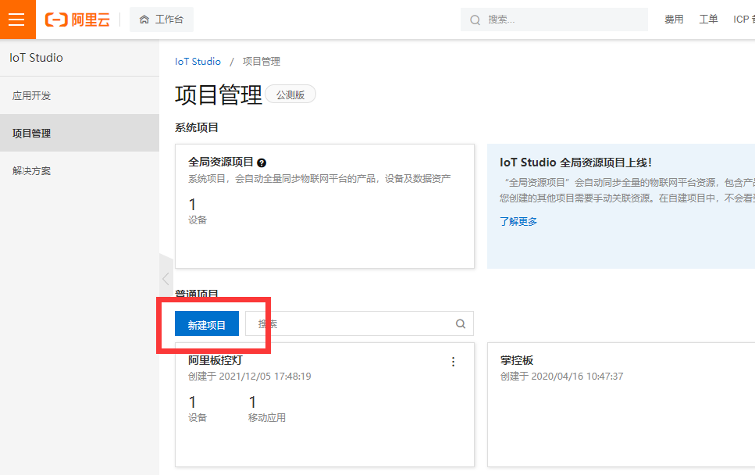The image size is (755, 475).
Task: Select 项目管理 in the sidebar
Action: coord(80,133)
